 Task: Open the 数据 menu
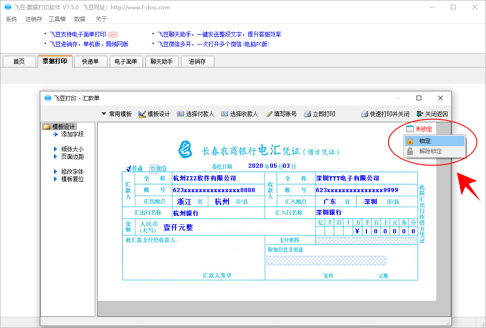click(80, 19)
